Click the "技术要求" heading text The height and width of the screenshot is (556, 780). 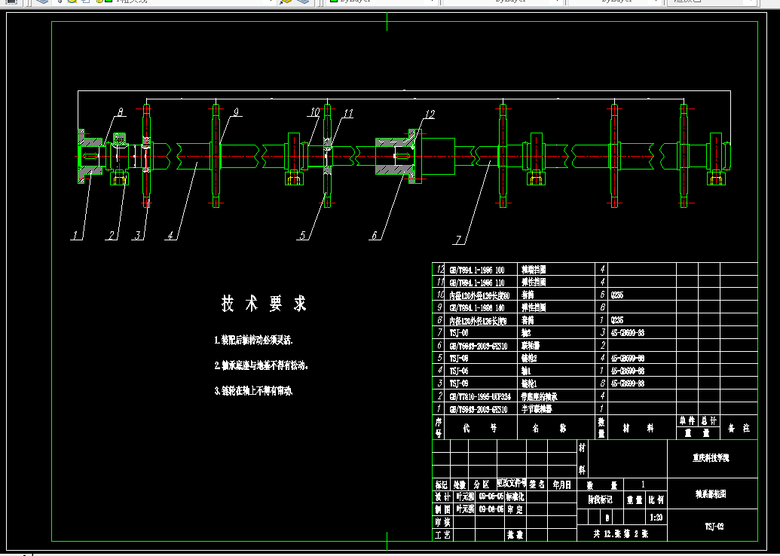(265, 303)
